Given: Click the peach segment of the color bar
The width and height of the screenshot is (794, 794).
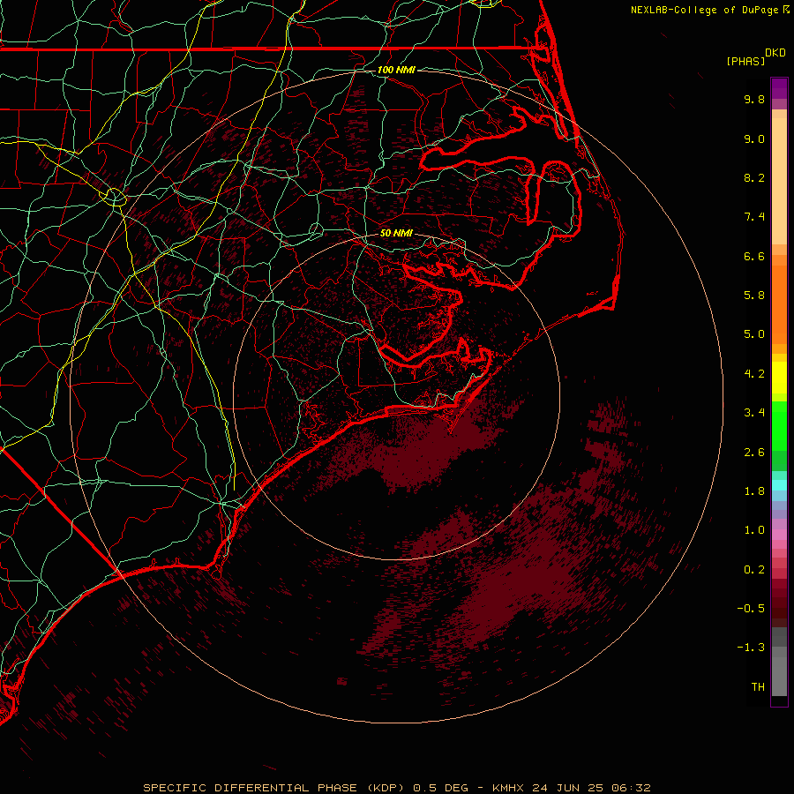Looking at the screenshot, I should tap(779, 177).
